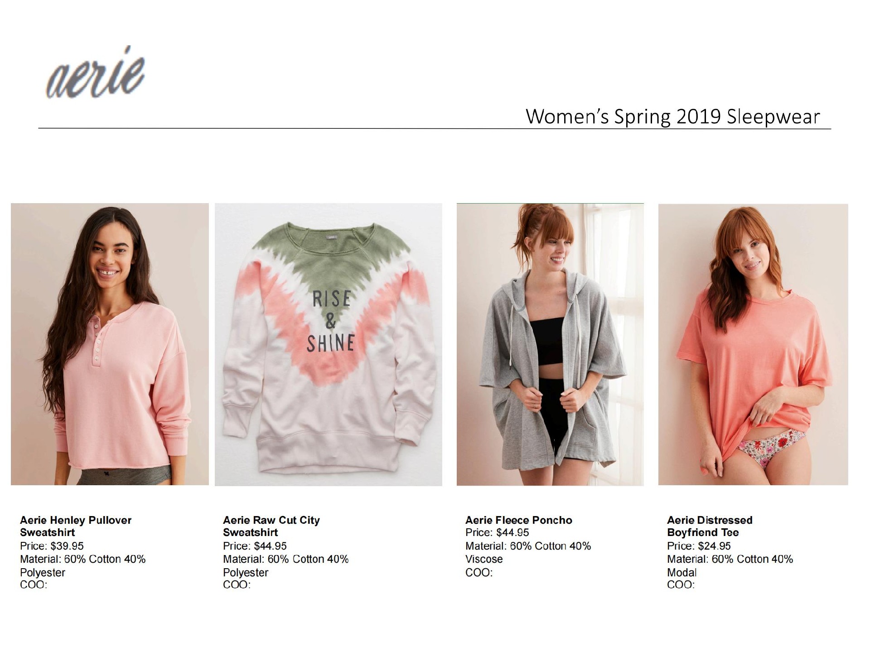Image resolution: width=870 pixels, height=653 pixels.
Task: Open the coral Boyfriend Tee product image
Action: [x=753, y=344]
